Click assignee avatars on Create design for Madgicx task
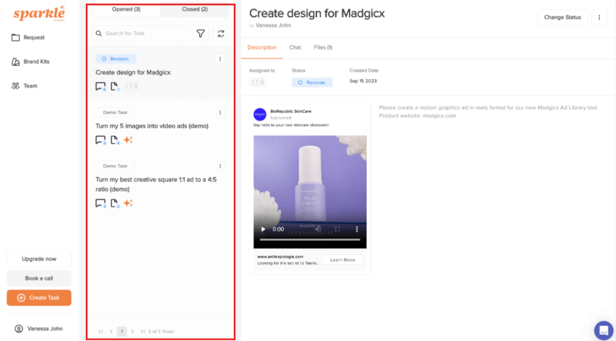Image resolution: width=616 pixels, height=341 pixels. 132,86
